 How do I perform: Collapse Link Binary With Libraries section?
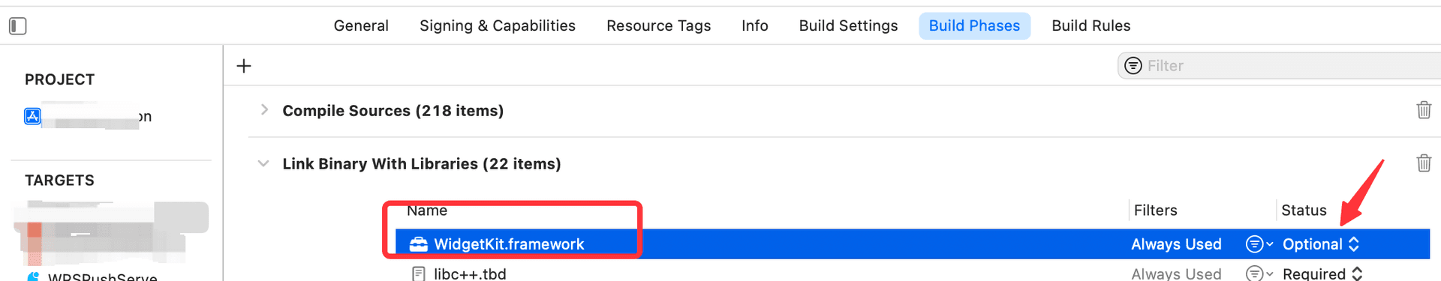pyautogui.click(x=263, y=163)
